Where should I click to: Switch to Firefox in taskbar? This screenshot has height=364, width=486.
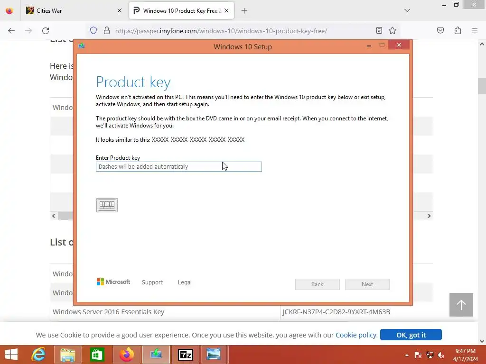click(126, 355)
